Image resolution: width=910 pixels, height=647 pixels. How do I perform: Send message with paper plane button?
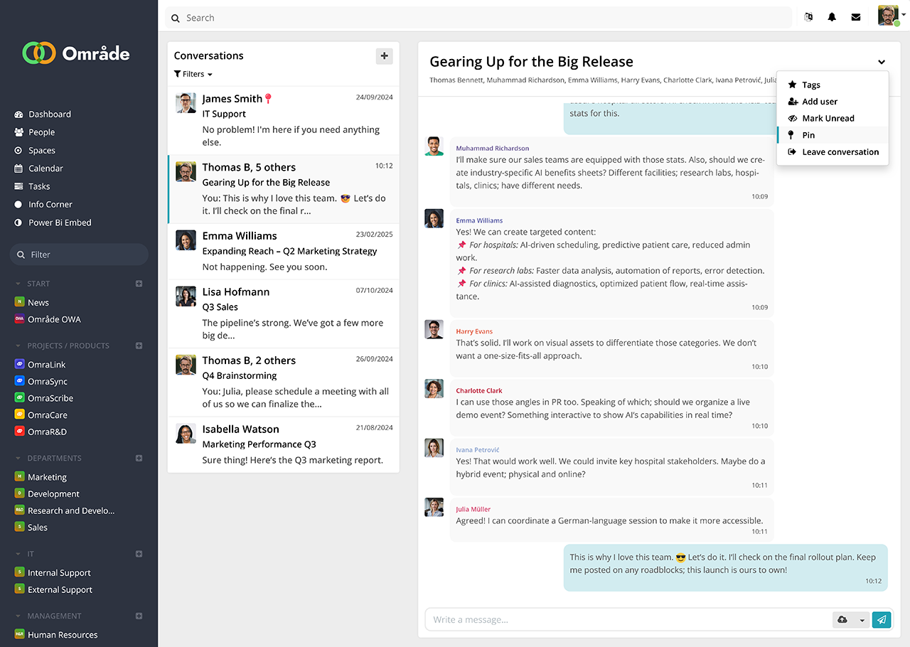click(882, 620)
